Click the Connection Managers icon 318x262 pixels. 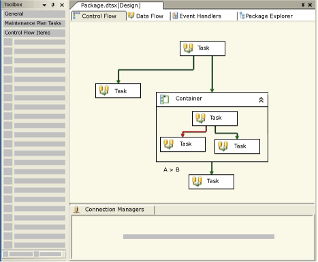tap(77, 209)
